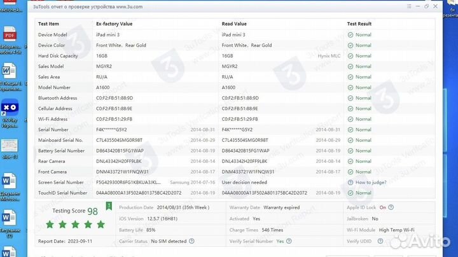Screen dimensions: 458x257
Task: Click Normal check icon in Battery Serial Number row
Action: (350, 151)
